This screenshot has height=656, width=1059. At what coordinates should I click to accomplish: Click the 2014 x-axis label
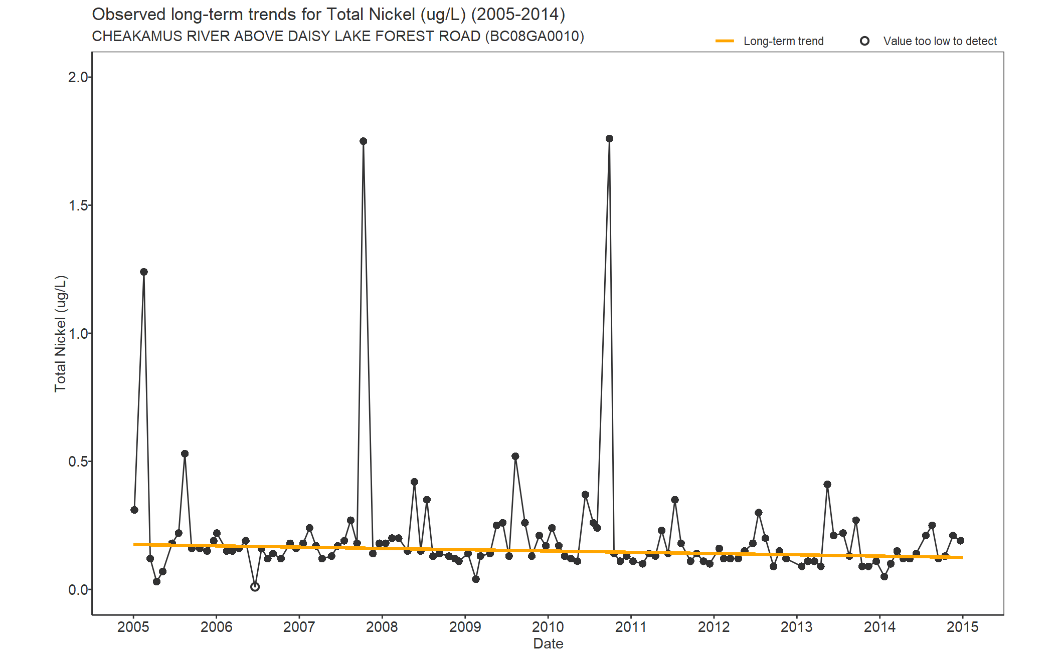point(879,627)
